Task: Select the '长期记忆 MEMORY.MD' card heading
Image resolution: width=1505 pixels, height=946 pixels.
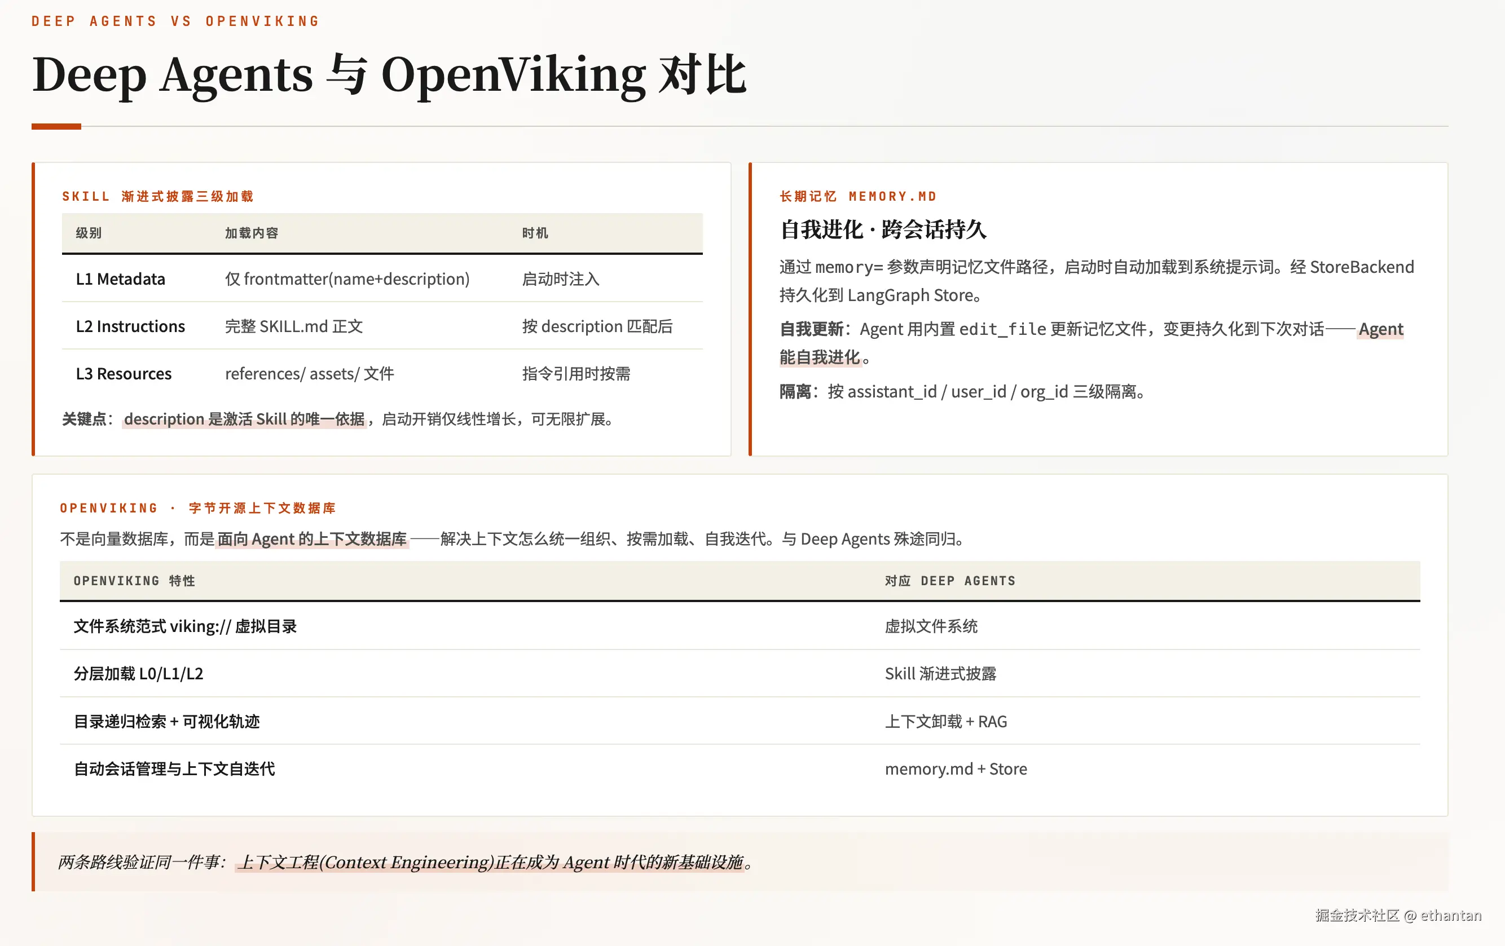Action: click(x=858, y=196)
